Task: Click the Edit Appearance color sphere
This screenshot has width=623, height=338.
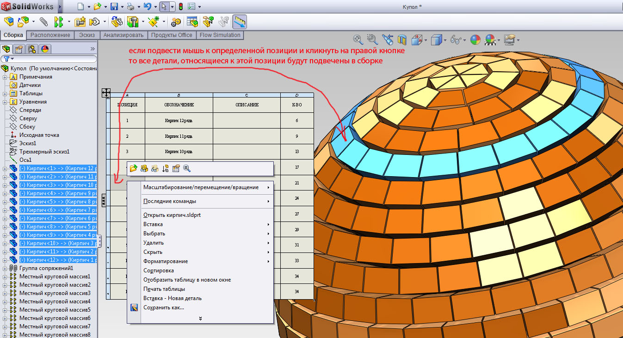Action: (475, 40)
